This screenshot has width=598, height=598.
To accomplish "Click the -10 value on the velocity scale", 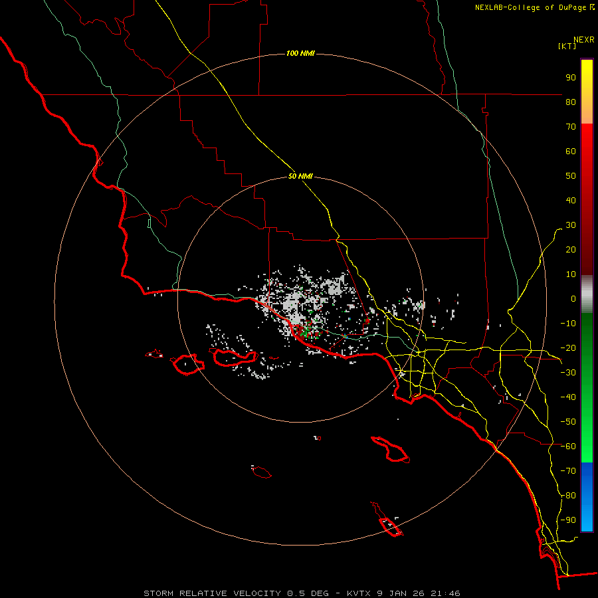I will point(568,324).
